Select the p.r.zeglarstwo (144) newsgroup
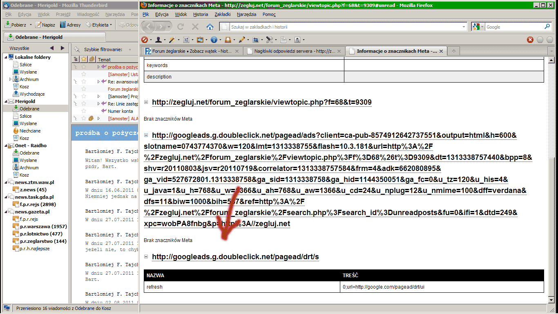The width and height of the screenshot is (558, 314). tap(43, 241)
